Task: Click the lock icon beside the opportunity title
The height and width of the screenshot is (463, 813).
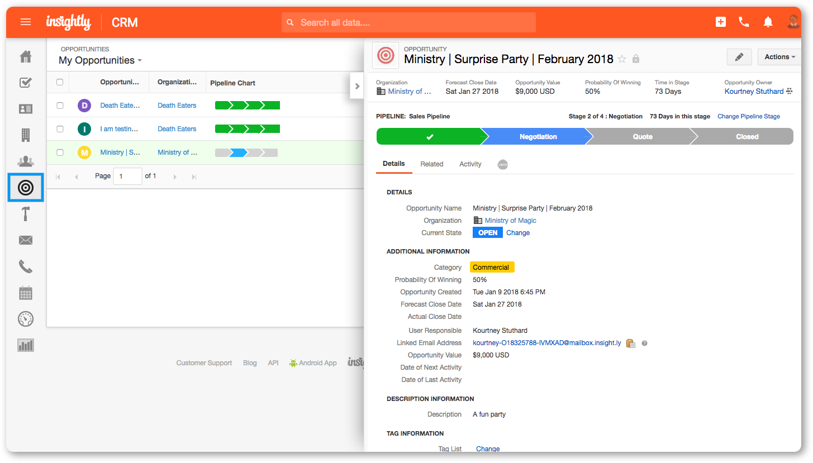Action: click(x=636, y=59)
